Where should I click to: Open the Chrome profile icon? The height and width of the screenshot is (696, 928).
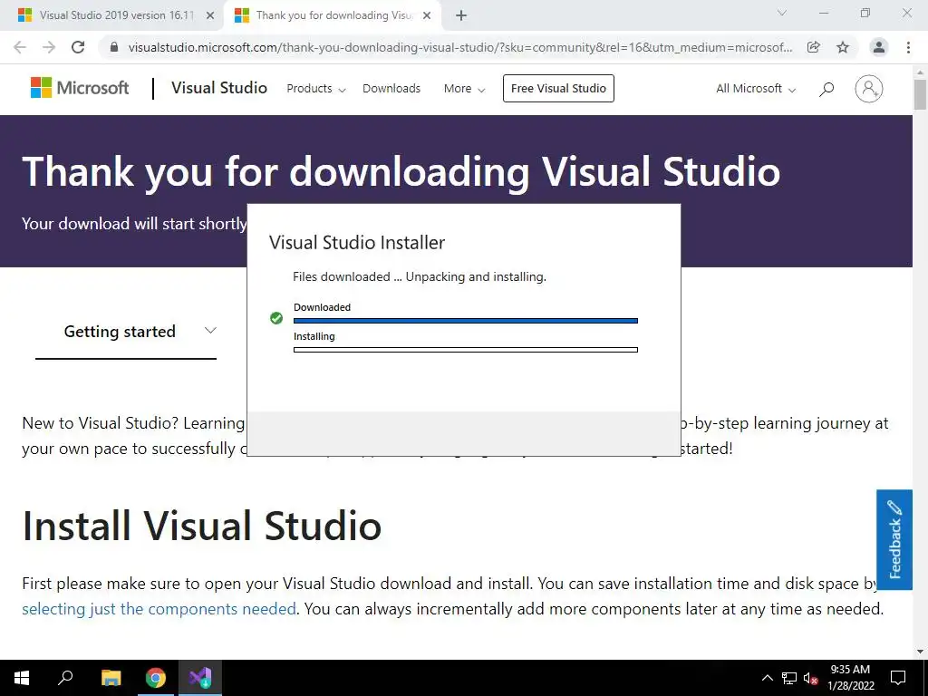point(879,47)
